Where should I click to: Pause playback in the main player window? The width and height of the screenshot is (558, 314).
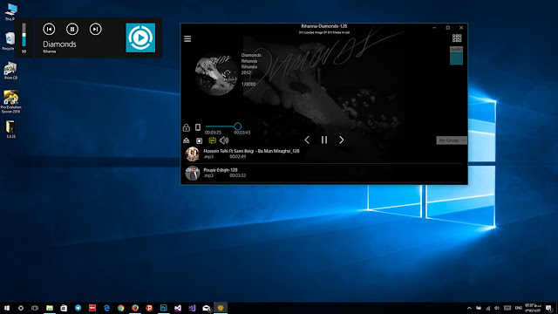tap(324, 140)
